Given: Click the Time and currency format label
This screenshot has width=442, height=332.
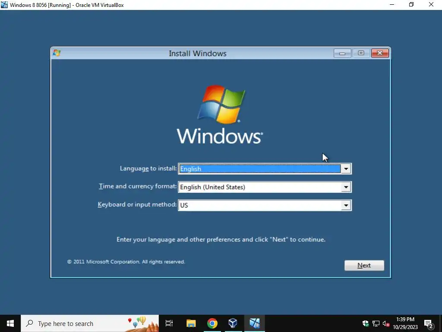Looking at the screenshot, I should click(138, 186).
